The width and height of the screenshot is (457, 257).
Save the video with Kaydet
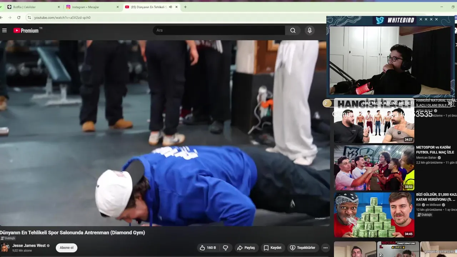(x=272, y=248)
